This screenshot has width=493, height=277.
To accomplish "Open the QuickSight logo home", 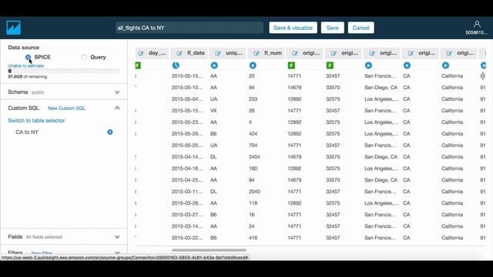I will tap(13, 28).
